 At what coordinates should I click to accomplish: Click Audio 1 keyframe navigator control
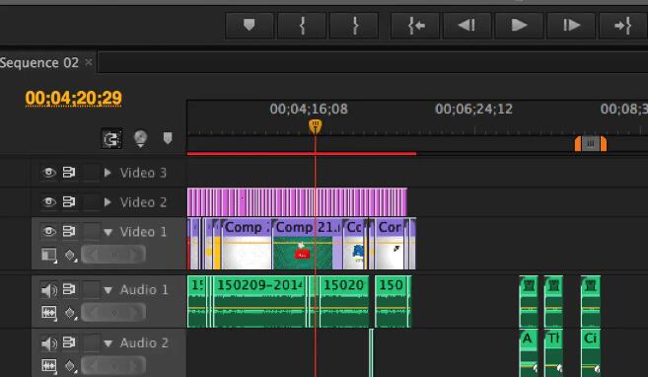(x=113, y=313)
